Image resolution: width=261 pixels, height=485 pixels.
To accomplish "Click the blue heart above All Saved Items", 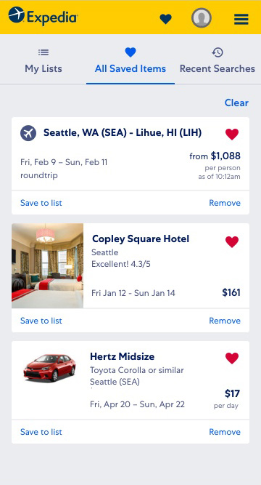I will (x=130, y=52).
